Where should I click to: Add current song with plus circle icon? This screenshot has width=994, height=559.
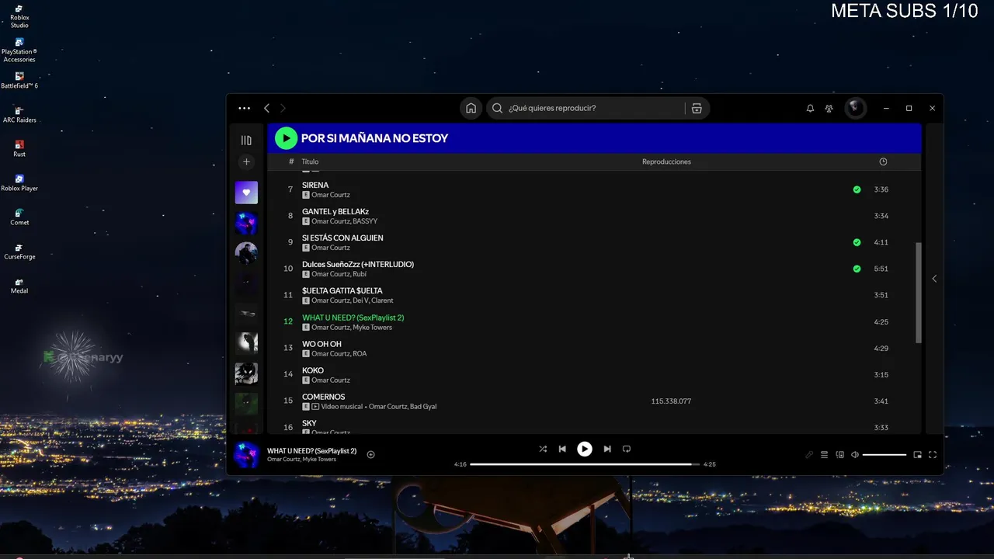370,455
